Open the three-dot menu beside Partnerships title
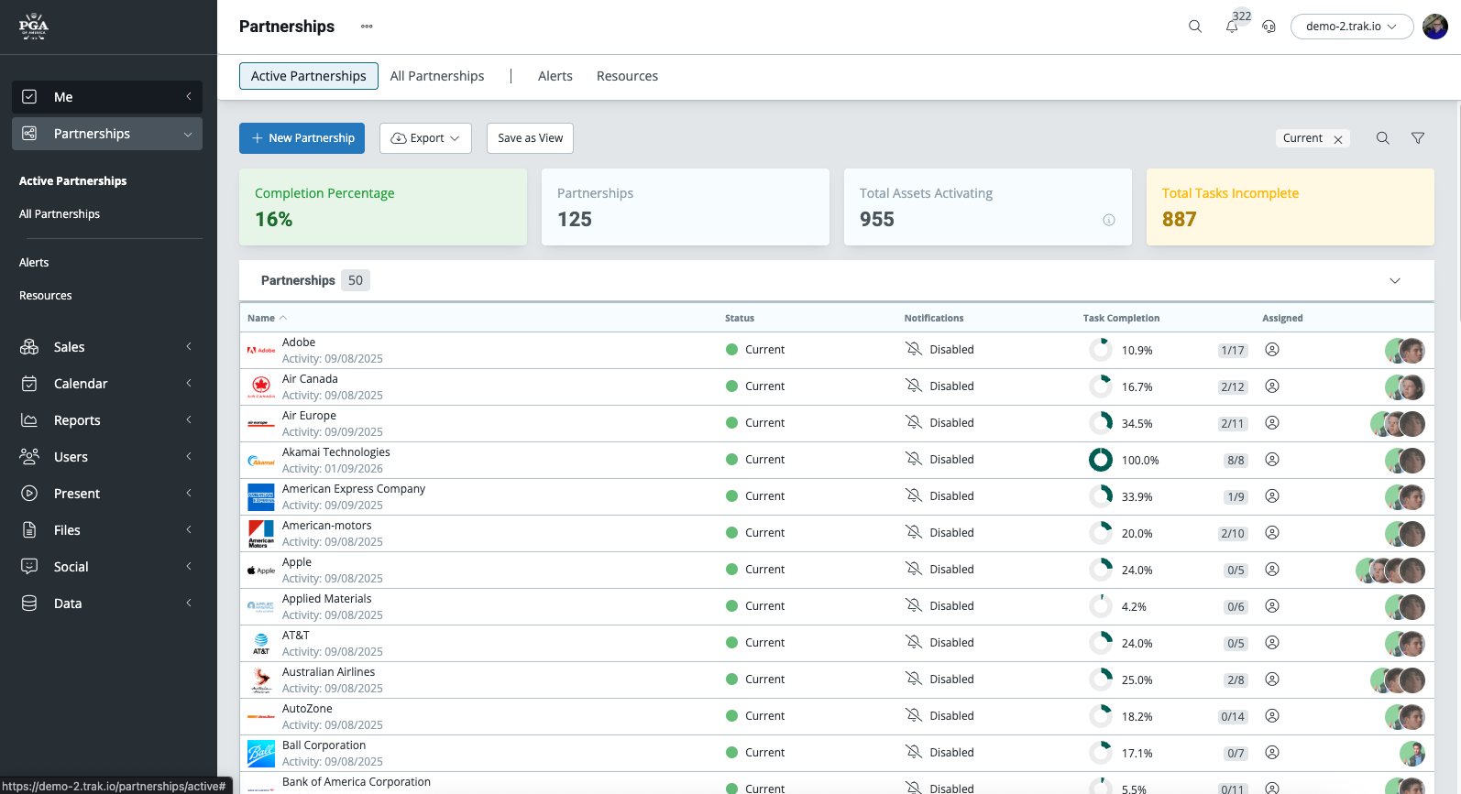Screen dimensions: 1461x794 coord(367,27)
